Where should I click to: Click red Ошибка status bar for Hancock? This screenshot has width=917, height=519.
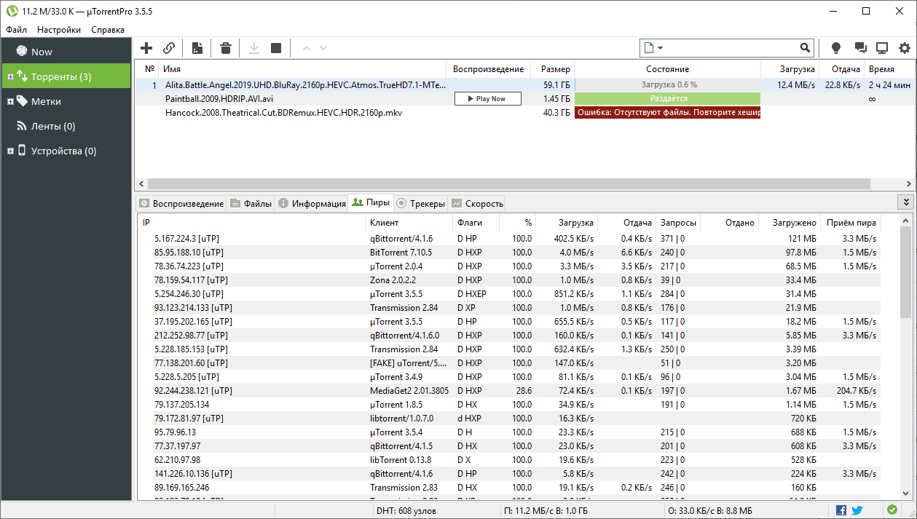point(667,112)
